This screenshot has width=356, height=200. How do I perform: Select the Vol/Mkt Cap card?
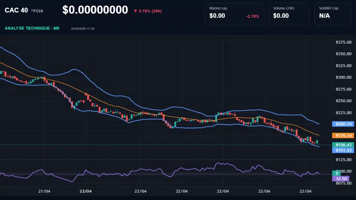pyautogui.click(x=333, y=14)
